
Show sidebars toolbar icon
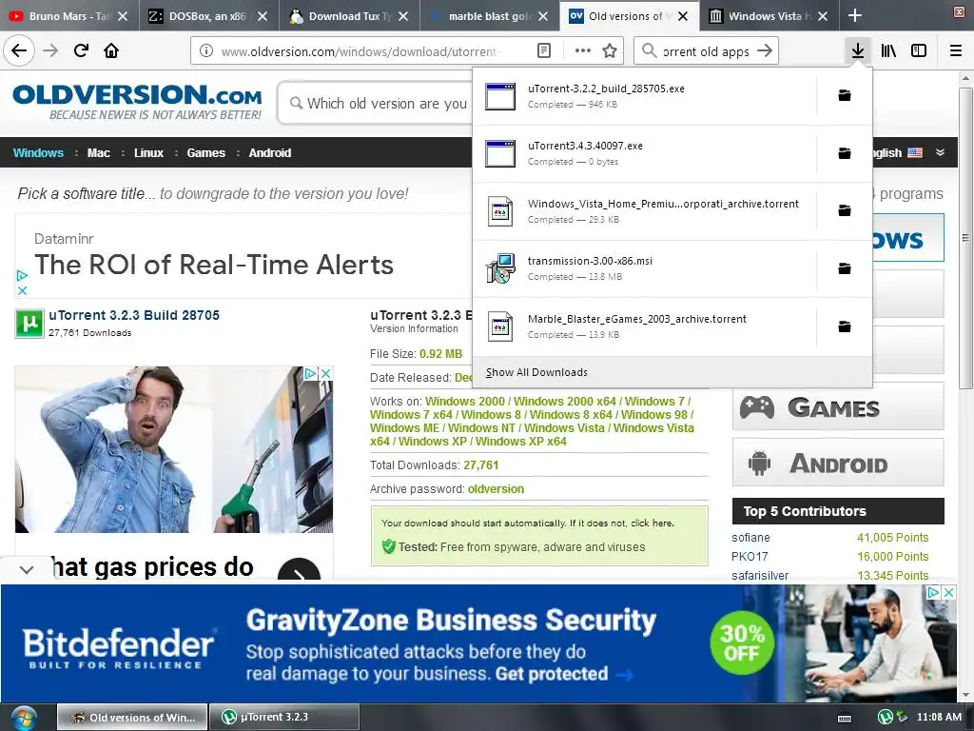(919, 51)
